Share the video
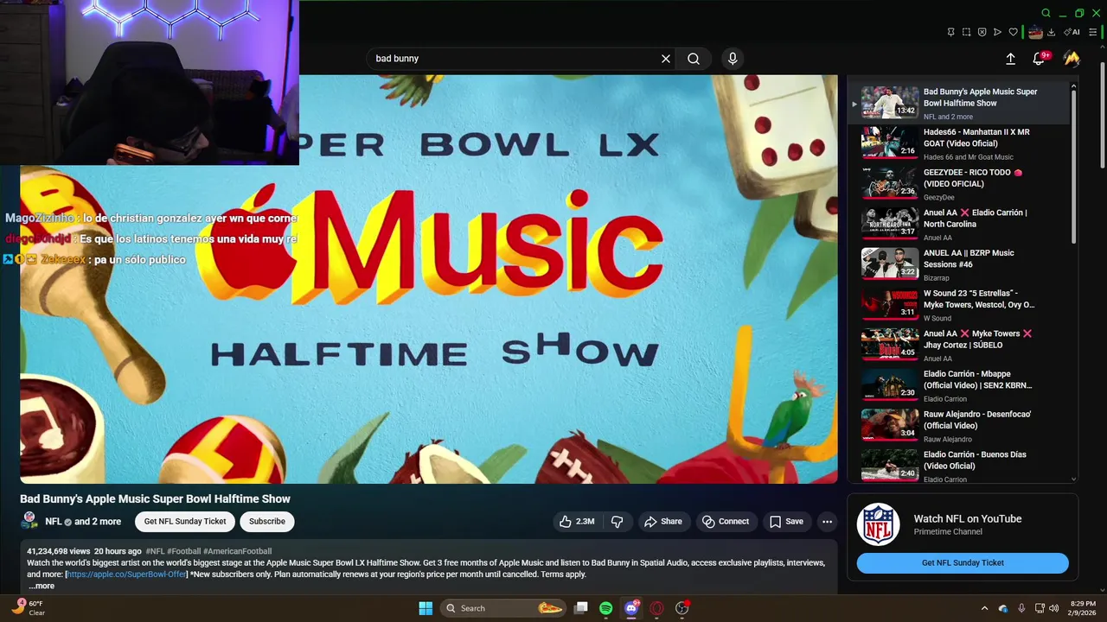 click(662, 521)
